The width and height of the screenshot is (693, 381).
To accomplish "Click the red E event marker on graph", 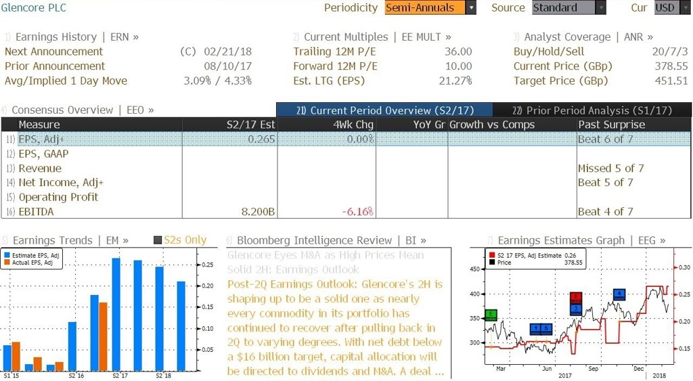I will click(x=576, y=298).
